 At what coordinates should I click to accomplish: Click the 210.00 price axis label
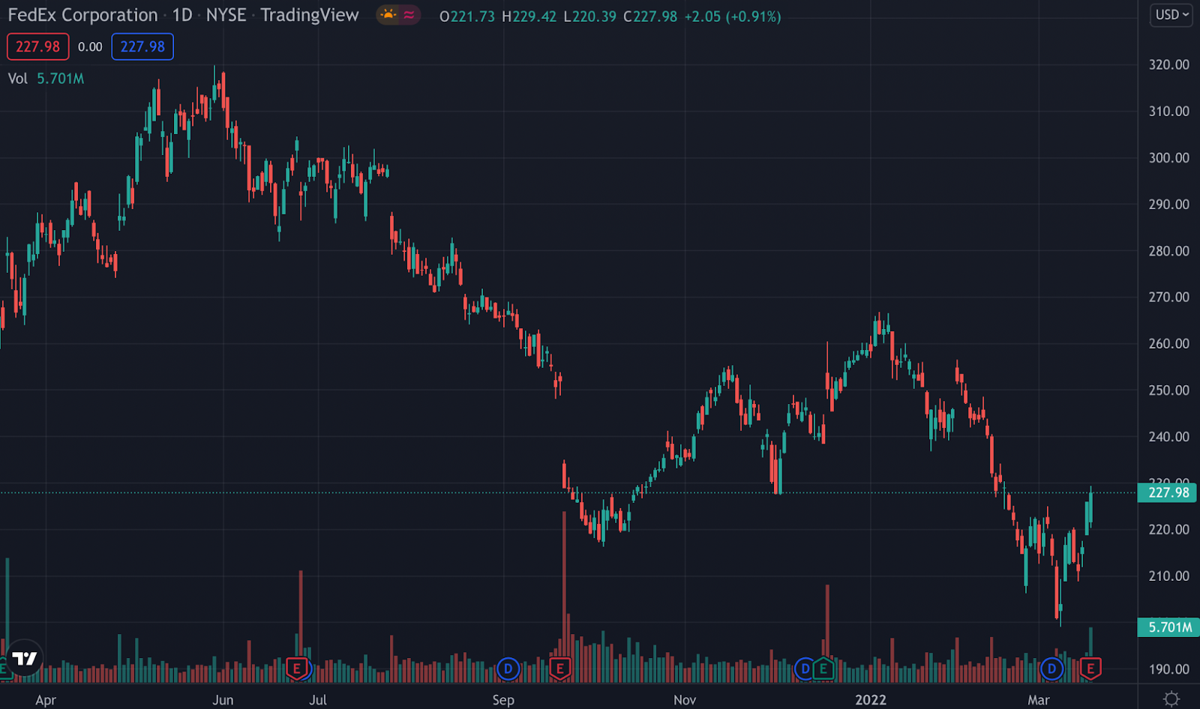(1169, 576)
